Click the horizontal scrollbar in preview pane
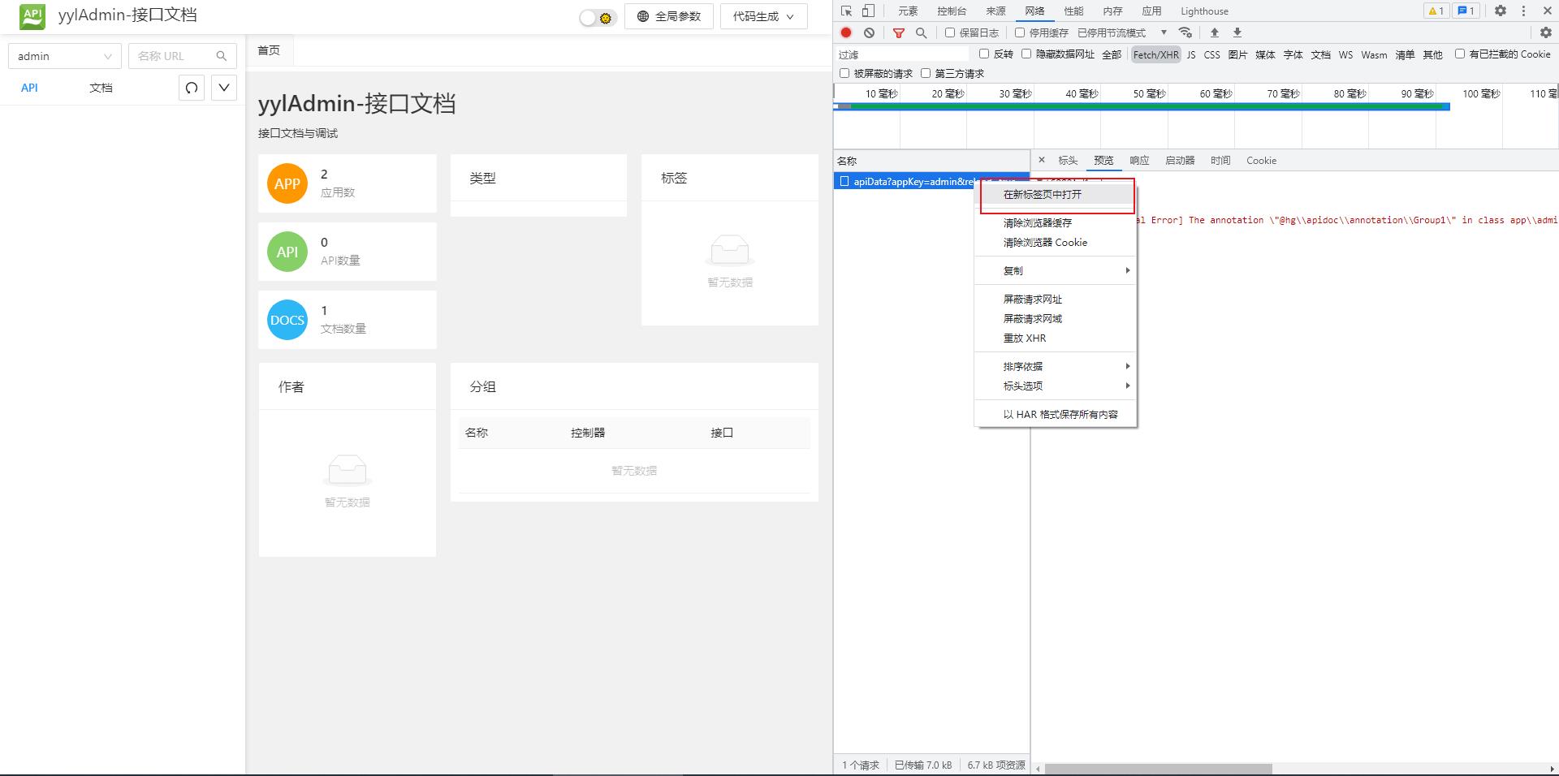 1158,769
